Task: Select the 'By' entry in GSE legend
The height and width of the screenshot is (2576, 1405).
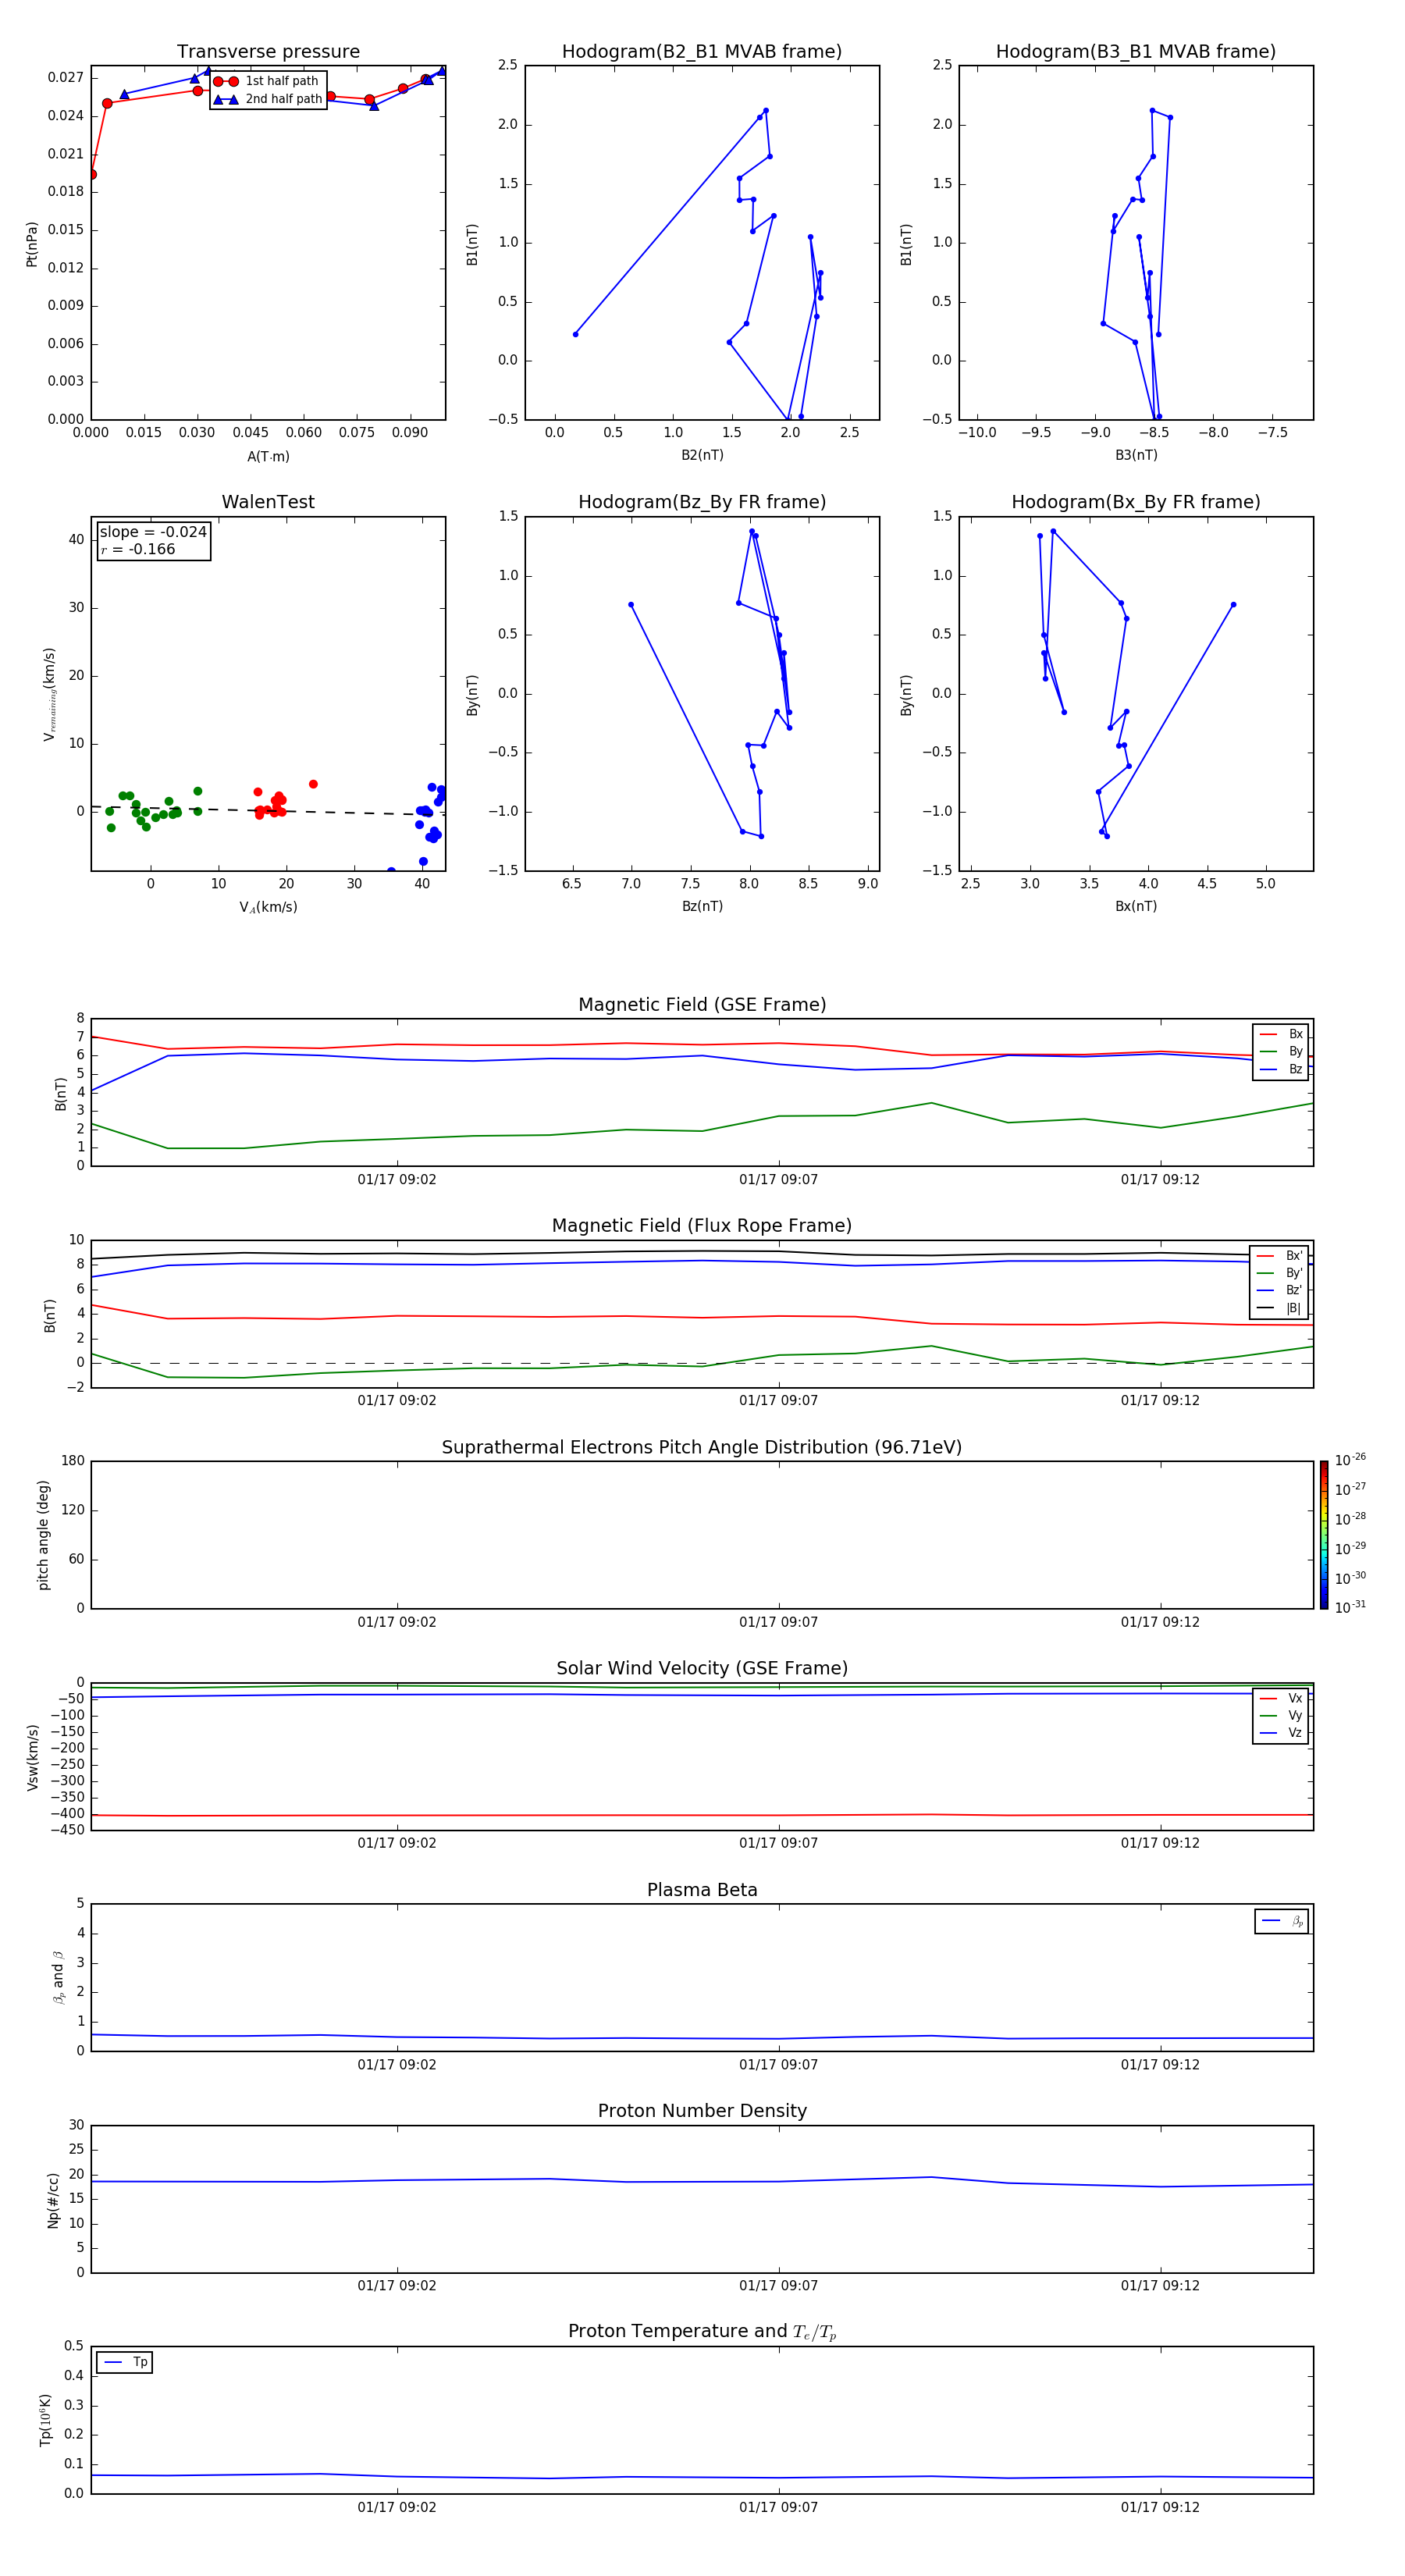Action: [x=1281, y=1051]
